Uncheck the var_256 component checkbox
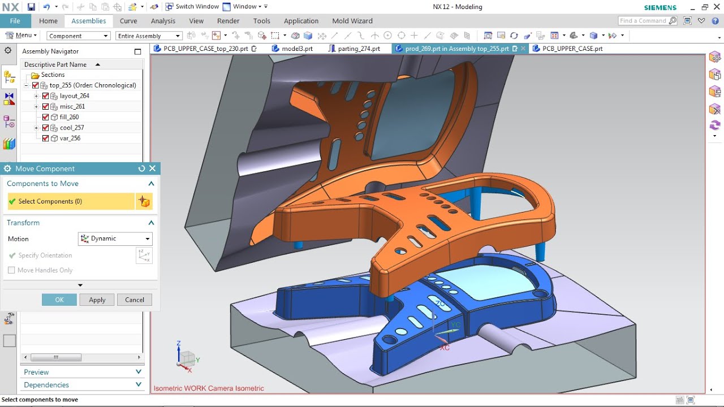This screenshot has height=407, width=724. 45,138
